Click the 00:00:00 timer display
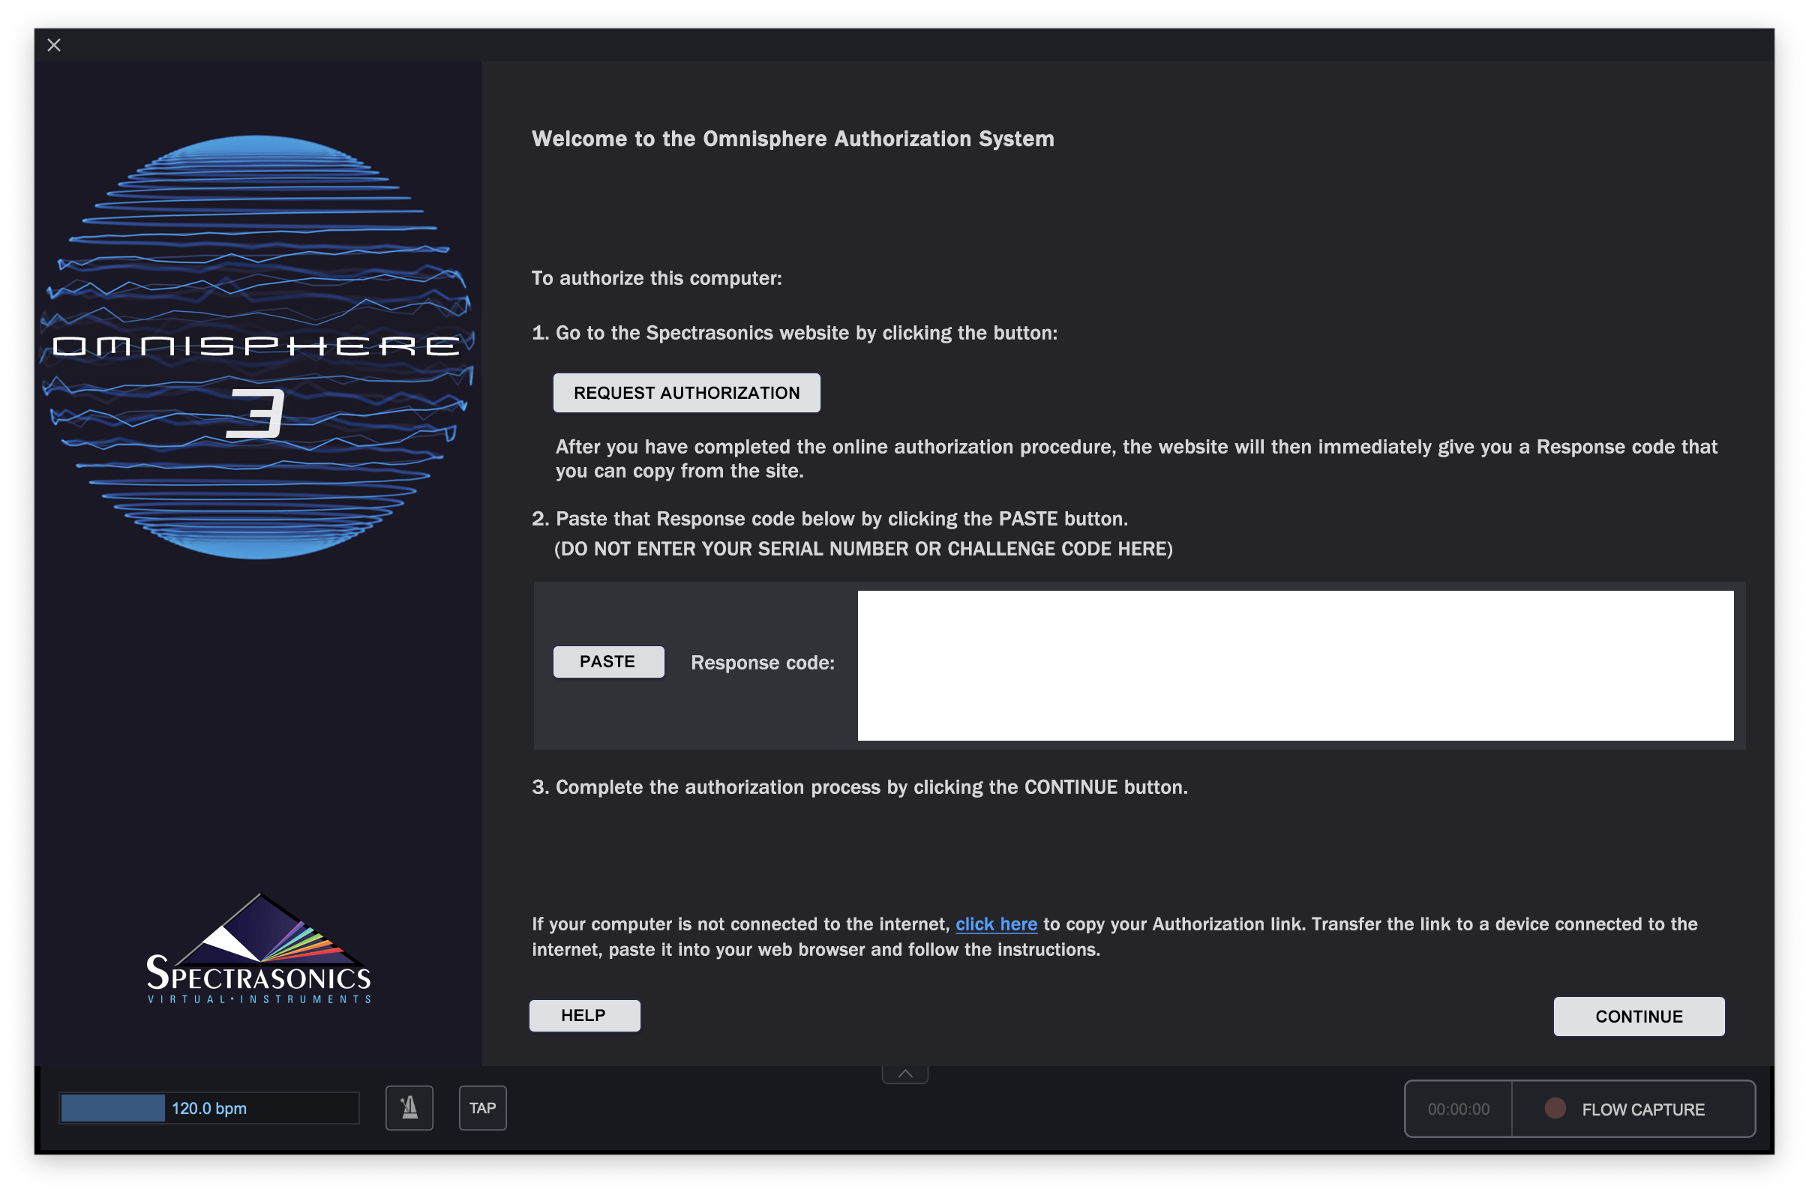 pyautogui.click(x=1457, y=1109)
